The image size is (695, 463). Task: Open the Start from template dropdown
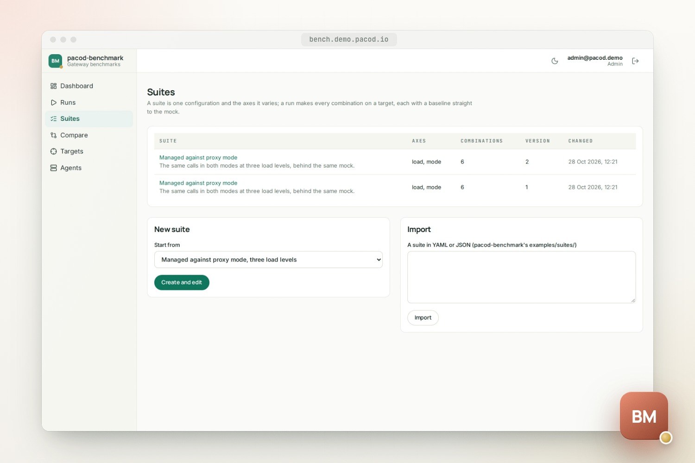(x=268, y=260)
